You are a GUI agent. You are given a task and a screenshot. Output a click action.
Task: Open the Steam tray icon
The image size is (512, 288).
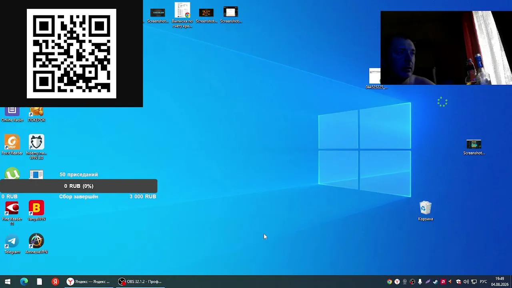435,282
